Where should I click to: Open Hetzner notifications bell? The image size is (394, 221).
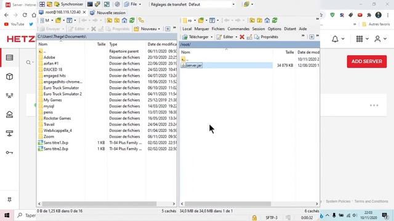335,39
